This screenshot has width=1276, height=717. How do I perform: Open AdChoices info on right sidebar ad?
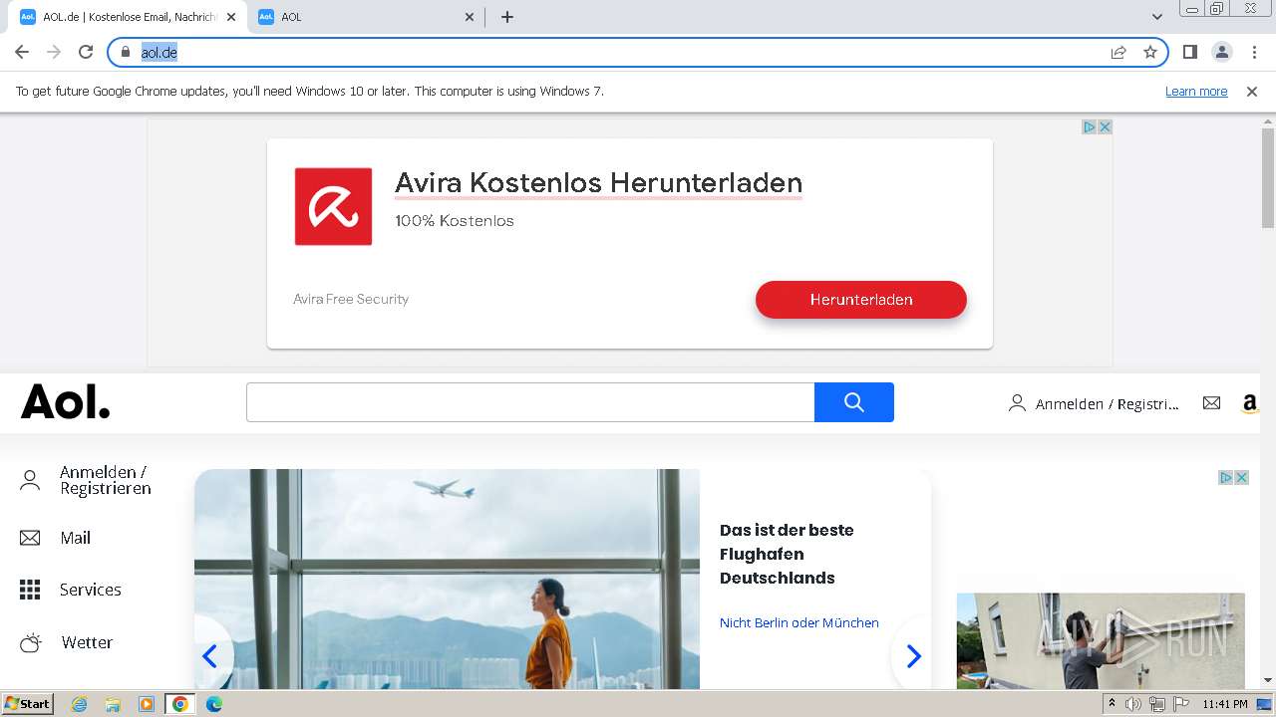(1227, 478)
